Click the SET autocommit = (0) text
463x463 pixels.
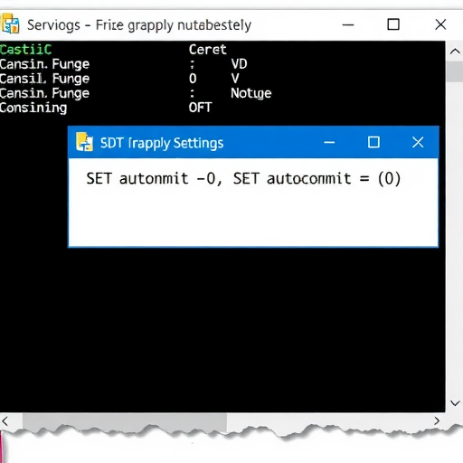pos(317,178)
